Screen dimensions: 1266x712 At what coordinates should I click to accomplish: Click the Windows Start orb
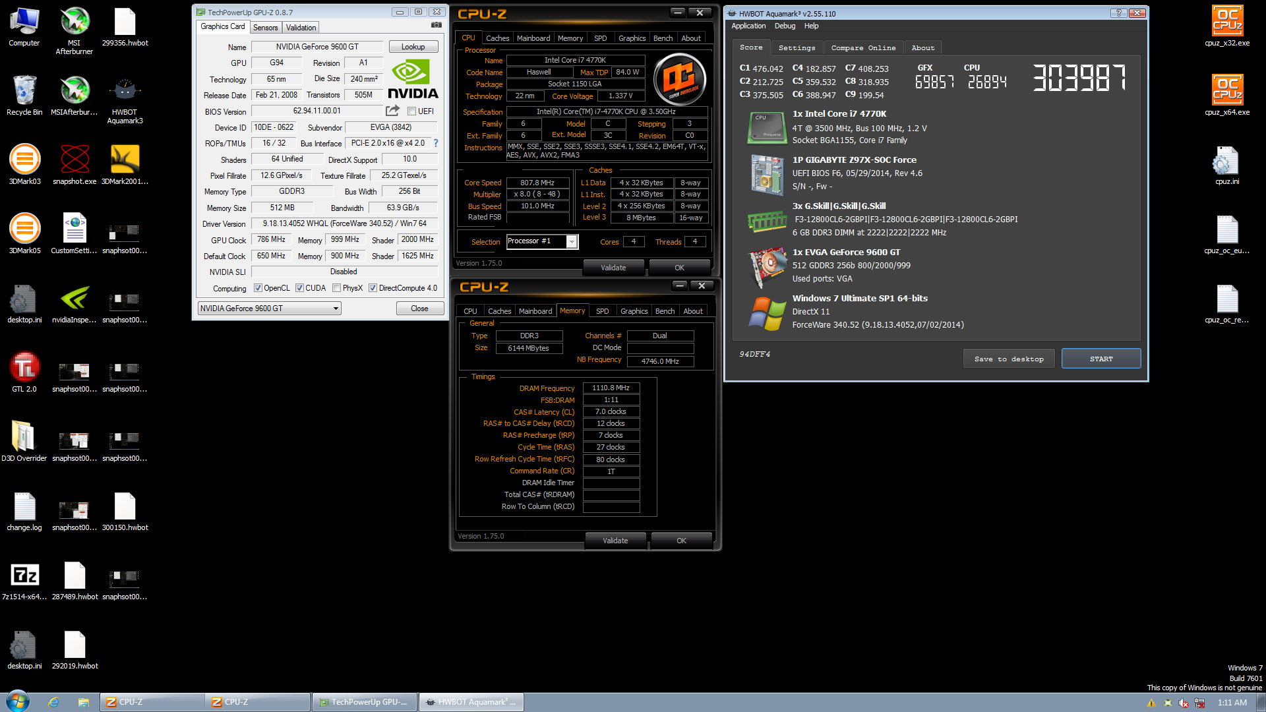click(18, 701)
